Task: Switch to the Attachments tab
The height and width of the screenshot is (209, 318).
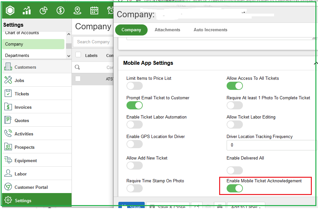Action: point(167,30)
